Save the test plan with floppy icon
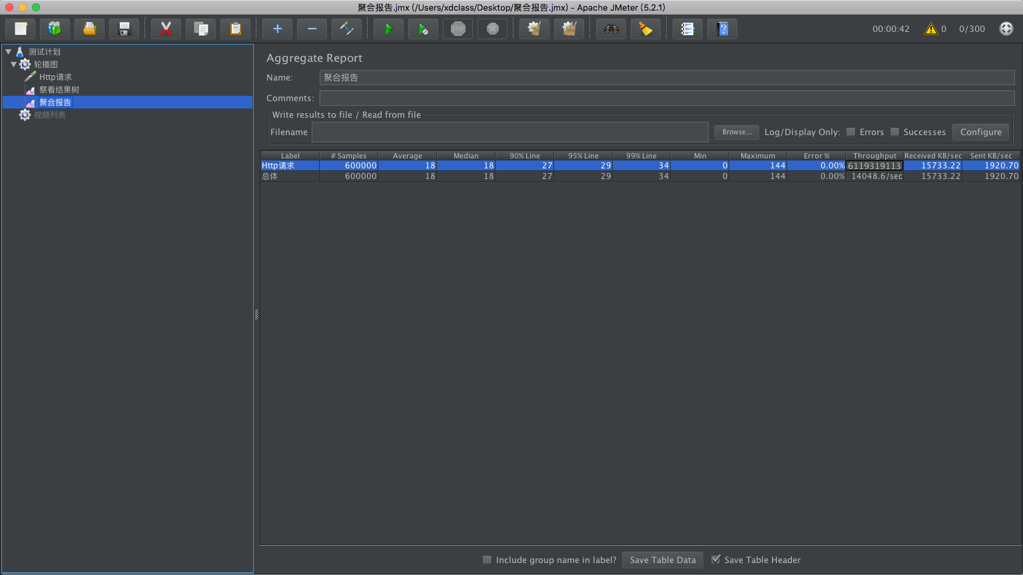The image size is (1023, 575). point(124,29)
